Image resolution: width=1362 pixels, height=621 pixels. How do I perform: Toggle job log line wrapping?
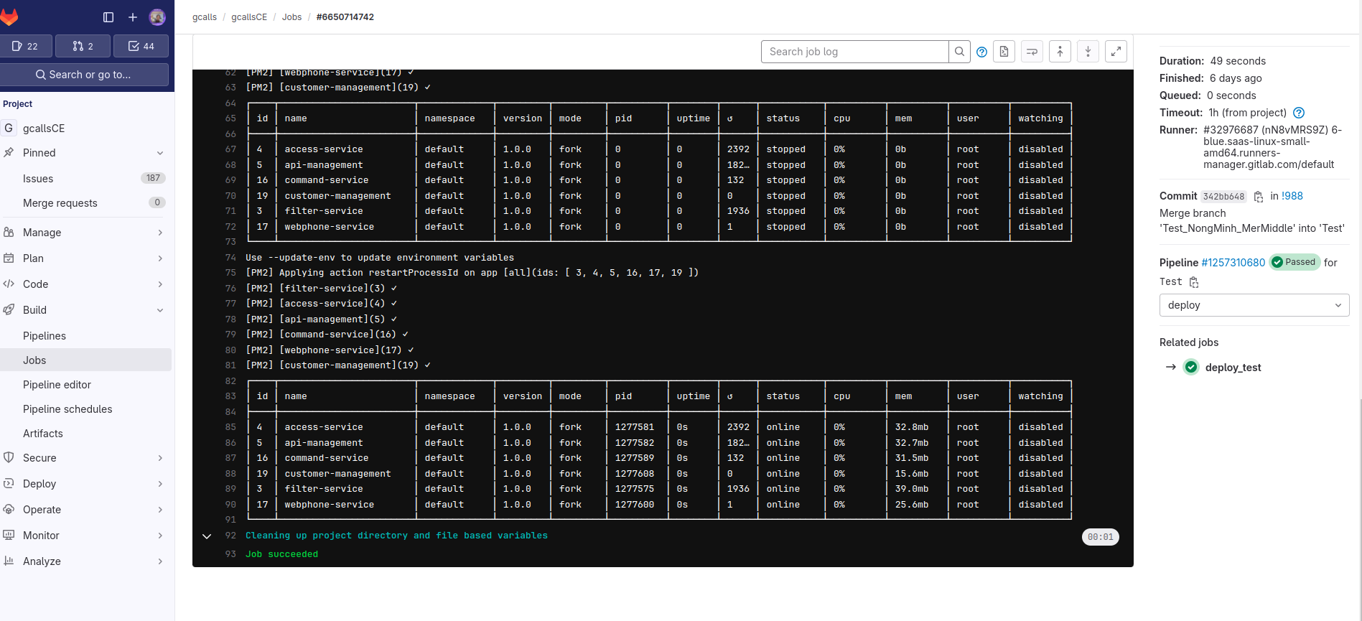tap(1032, 52)
